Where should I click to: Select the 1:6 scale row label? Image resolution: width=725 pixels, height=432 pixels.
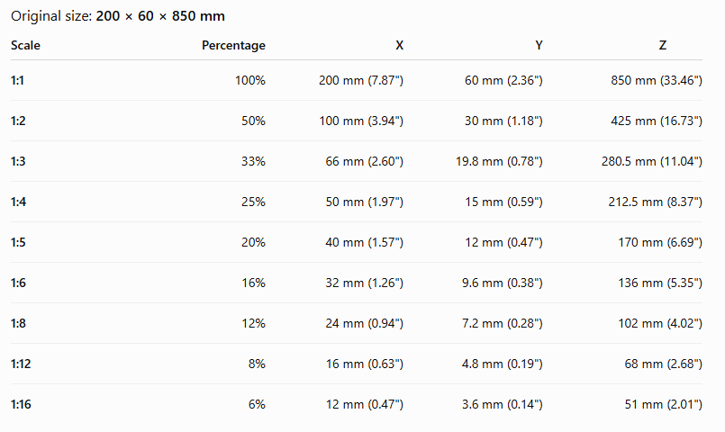(x=18, y=283)
